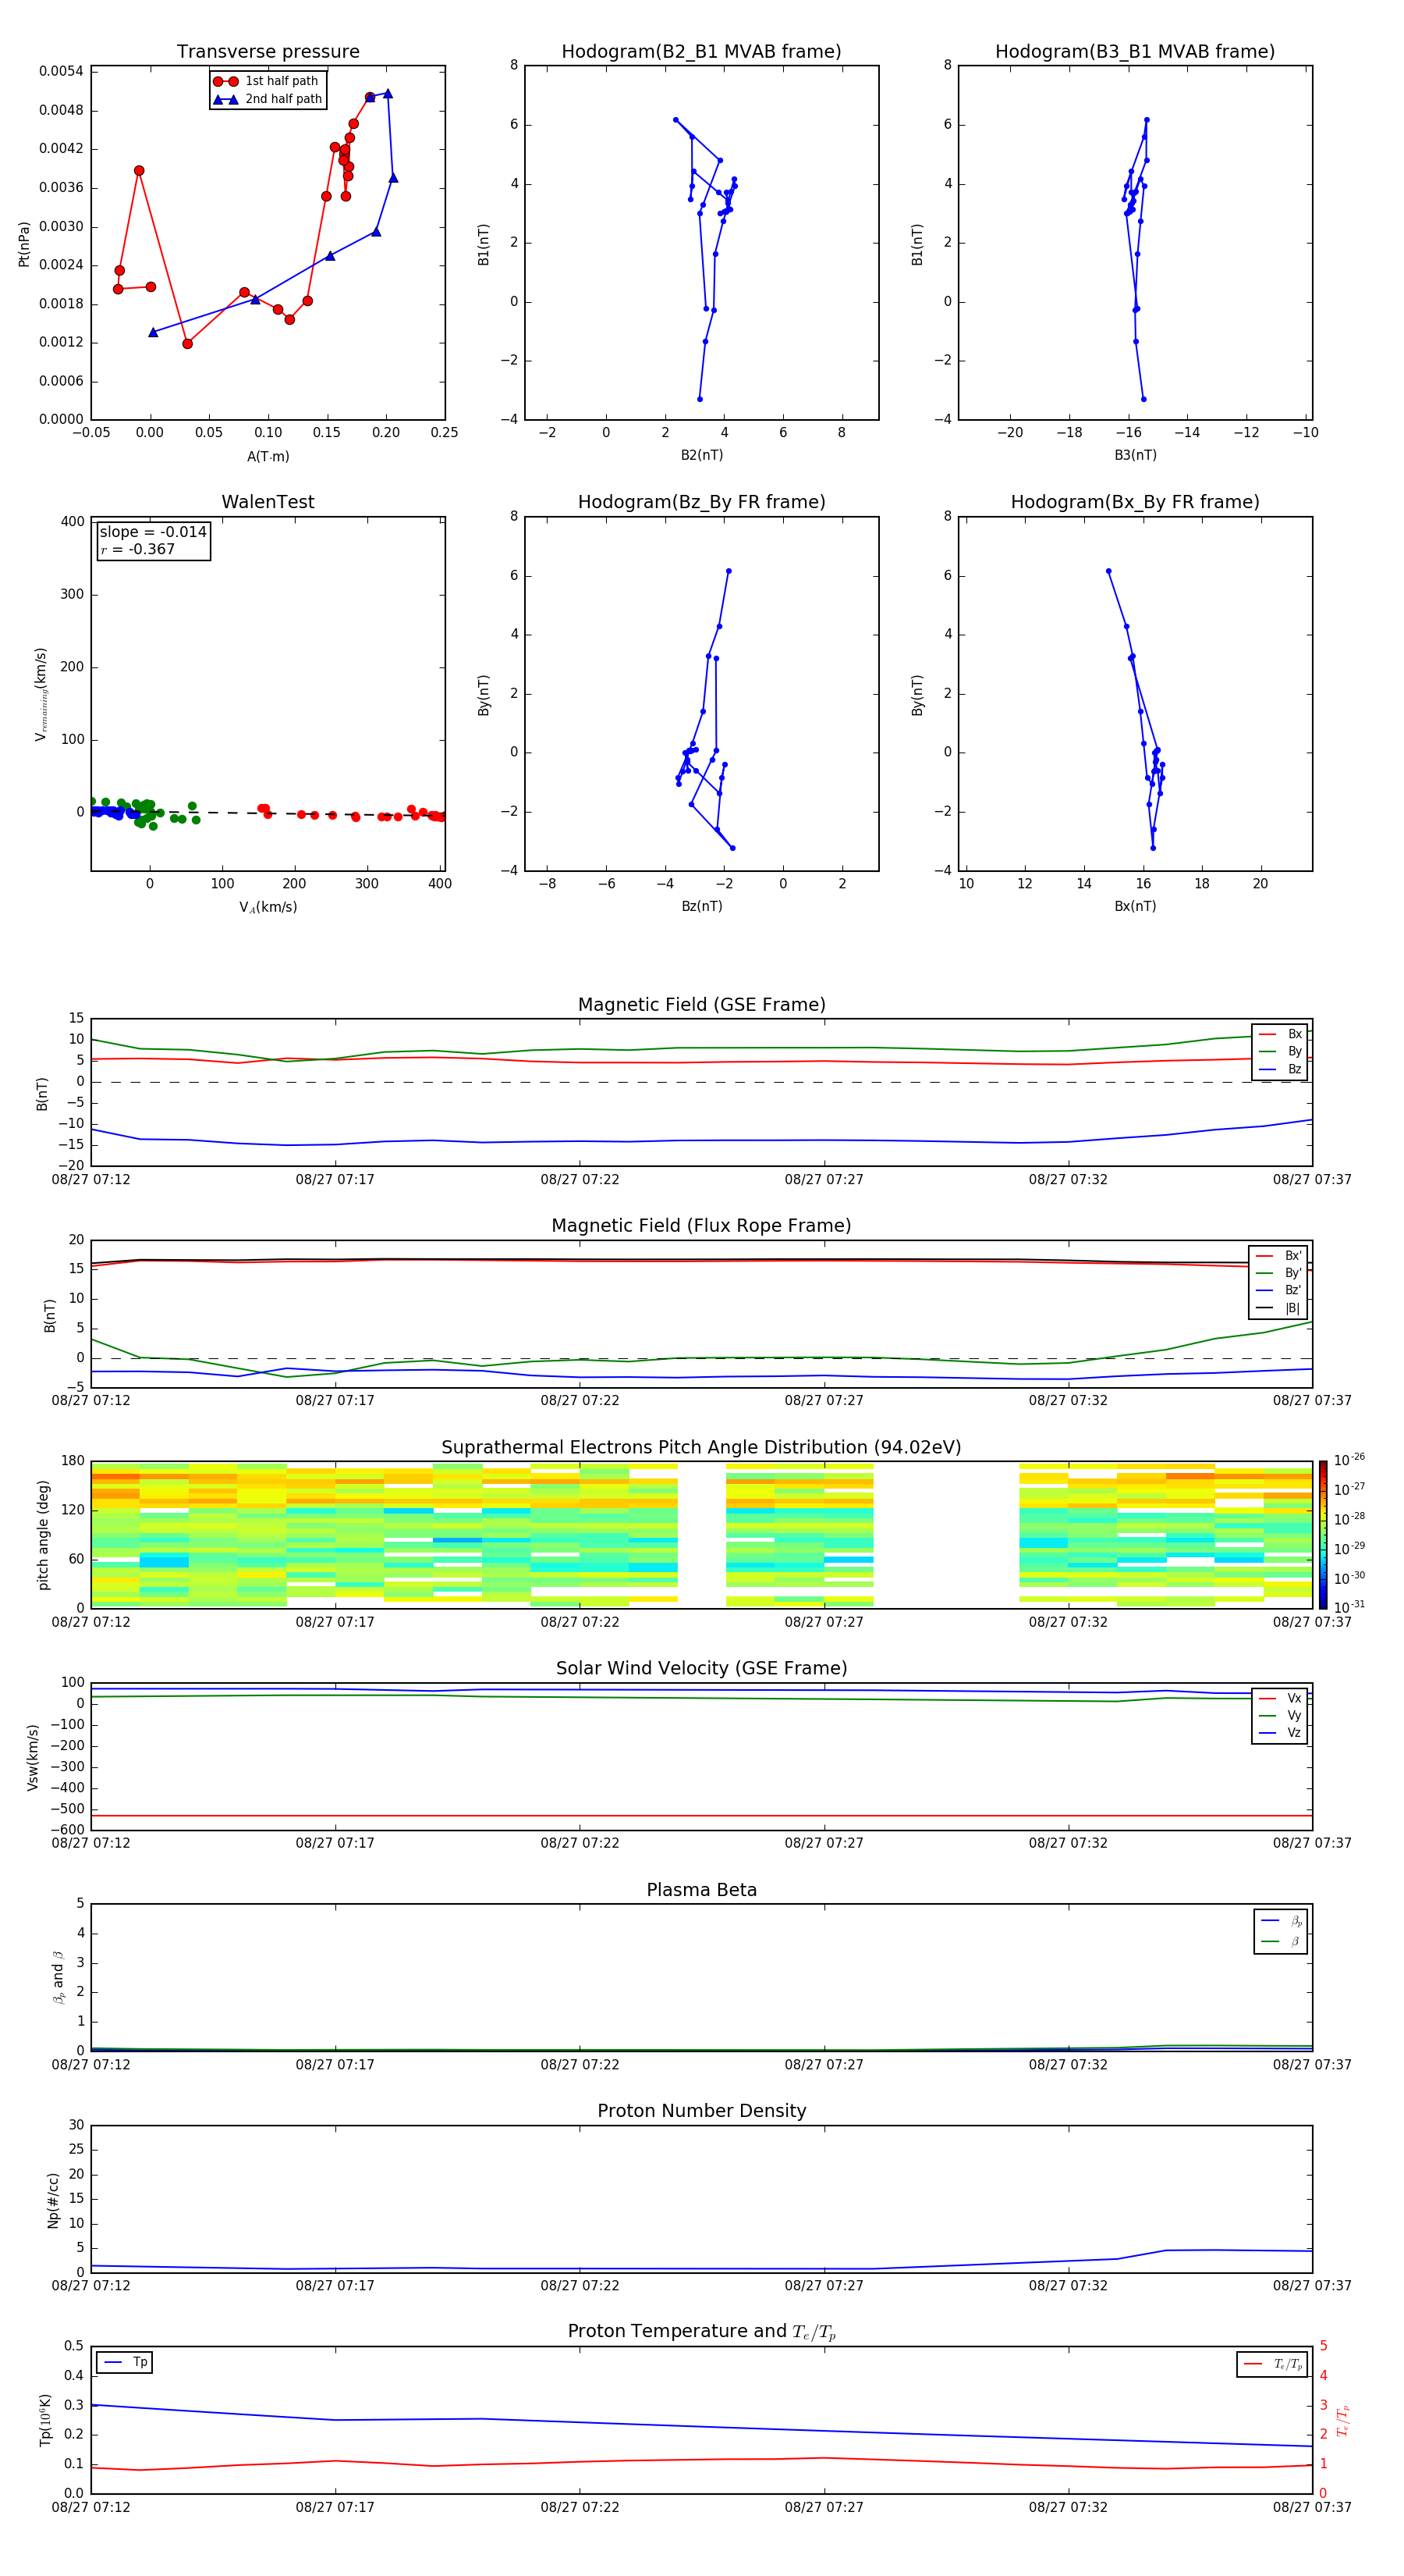Select the Vx legend entry
Image resolution: width=1404 pixels, height=2576 pixels.
[x=1280, y=1698]
